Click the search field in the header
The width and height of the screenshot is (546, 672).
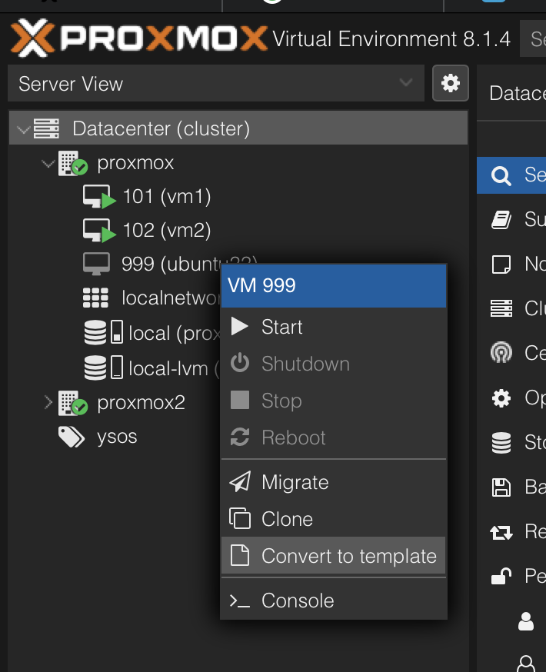pyautogui.click(x=533, y=38)
